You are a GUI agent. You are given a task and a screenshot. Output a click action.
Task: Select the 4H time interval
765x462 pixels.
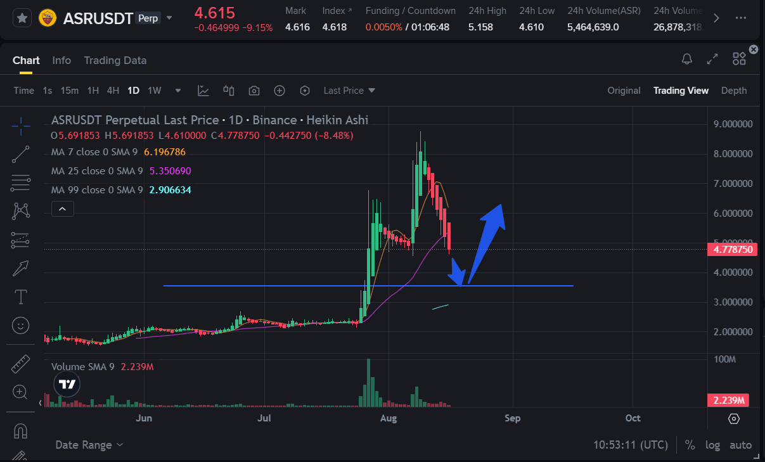coord(113,91)
